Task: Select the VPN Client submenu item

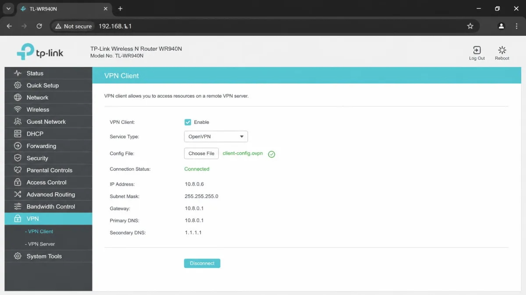Action: pyautogui.click(x=39, y=232)
